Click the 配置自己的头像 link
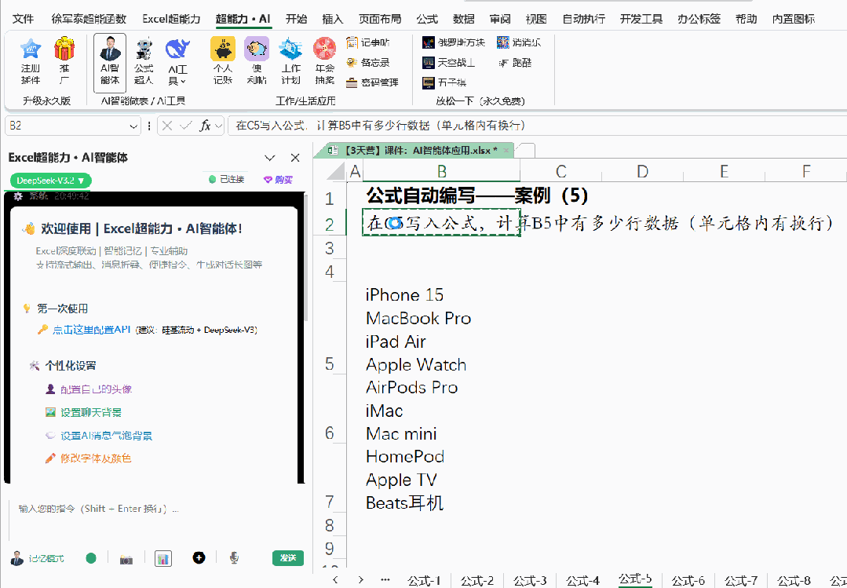This screenshot has height=588, width=847. pos(96,389)
